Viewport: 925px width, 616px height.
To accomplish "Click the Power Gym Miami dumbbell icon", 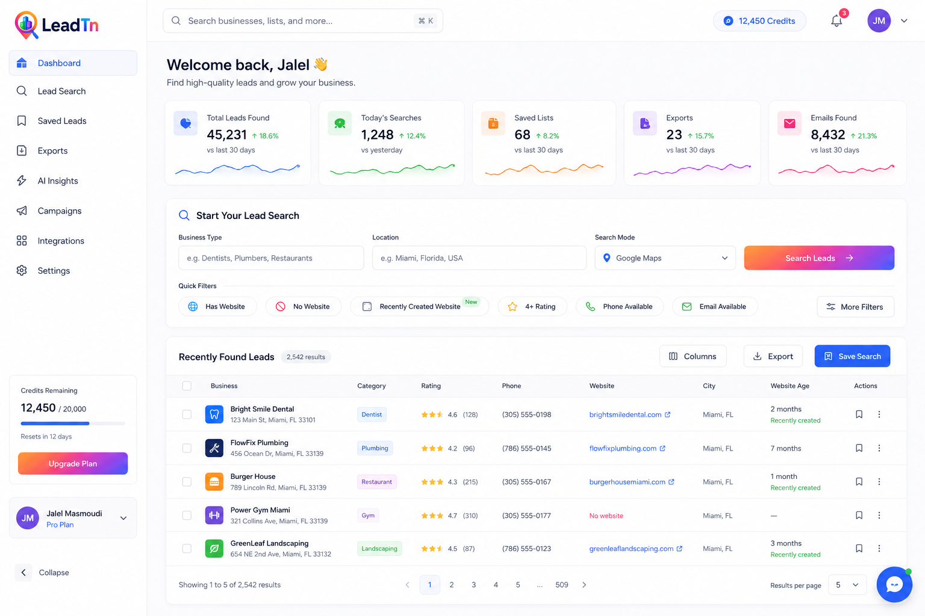I will 214,516.
